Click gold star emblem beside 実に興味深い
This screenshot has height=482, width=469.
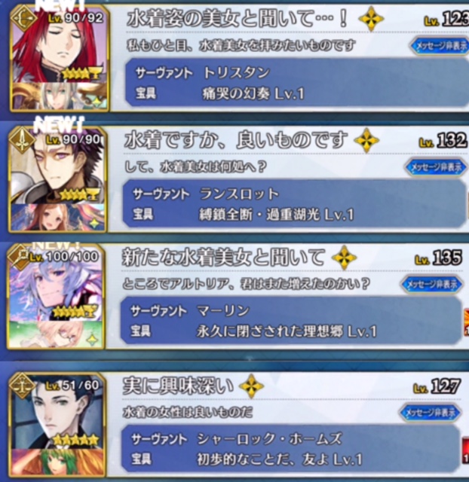251,386
